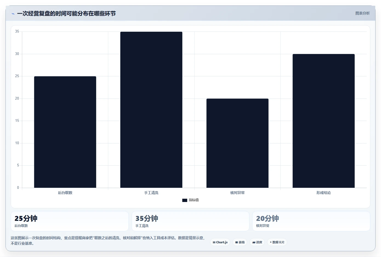This screenshot has height=257, width=381.
Task: Select the 25分钟 后台取数 data card
Action: pyautogui.click(x=70, y=221)
